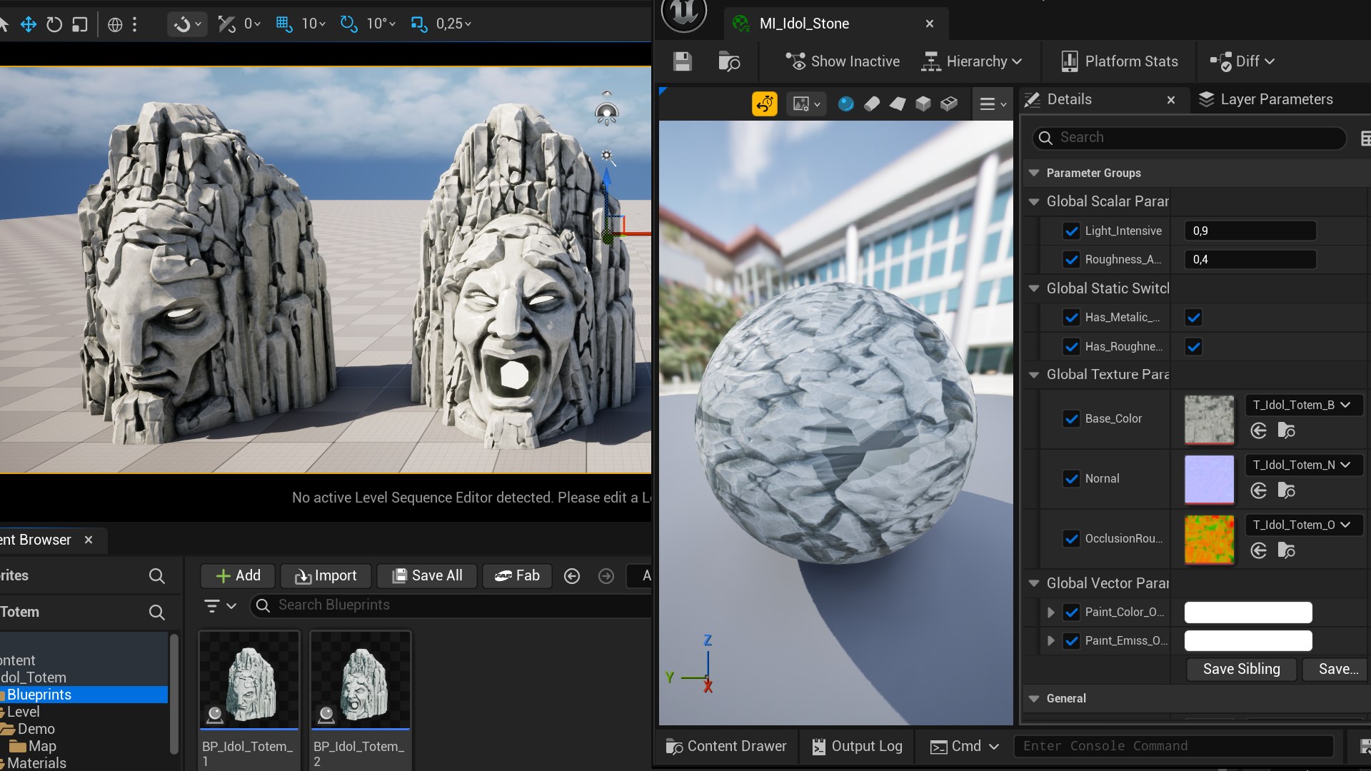Uncheck the Roughness_A parameter override
Screen dimensions: 1371x771
(1071, 259)
